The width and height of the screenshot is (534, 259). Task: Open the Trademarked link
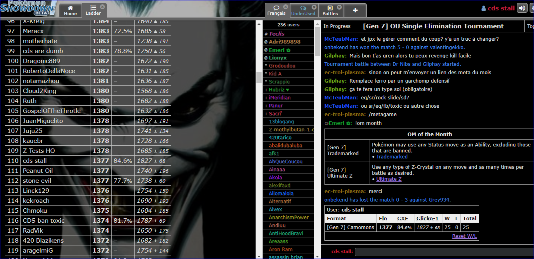392,157
